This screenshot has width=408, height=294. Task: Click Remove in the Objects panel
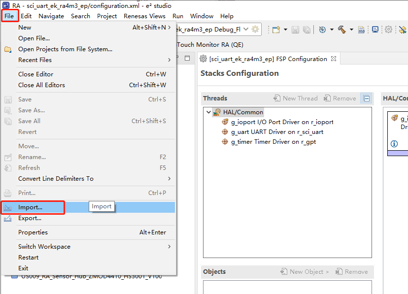(351, 272)
